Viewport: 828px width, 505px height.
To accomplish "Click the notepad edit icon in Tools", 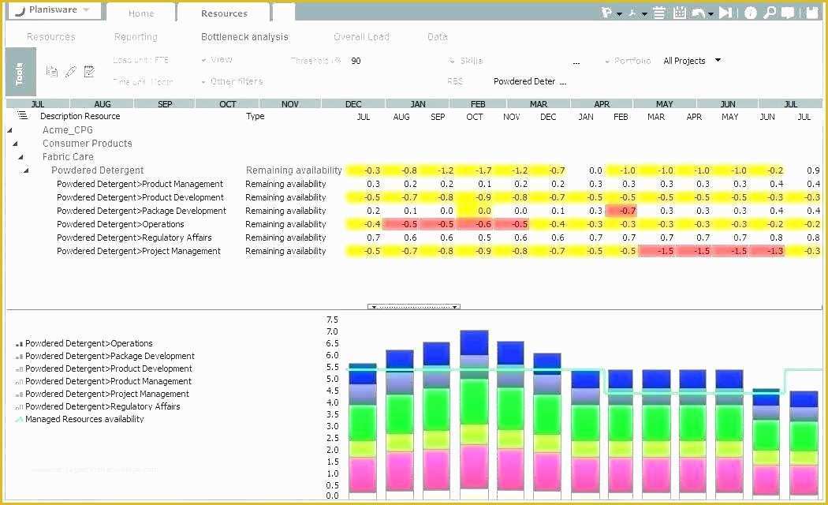I will pos(88,71).
